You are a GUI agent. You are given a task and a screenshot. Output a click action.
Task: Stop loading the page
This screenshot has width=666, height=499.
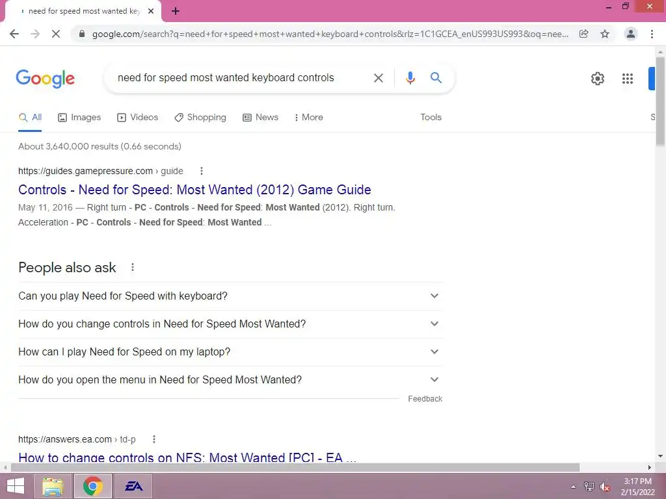(x=56, y=34)
